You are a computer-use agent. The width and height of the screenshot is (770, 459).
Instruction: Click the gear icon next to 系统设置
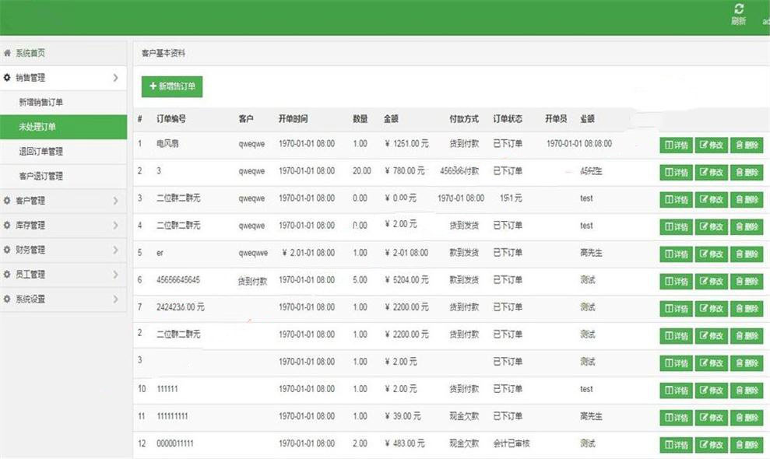tap(8, 300)
